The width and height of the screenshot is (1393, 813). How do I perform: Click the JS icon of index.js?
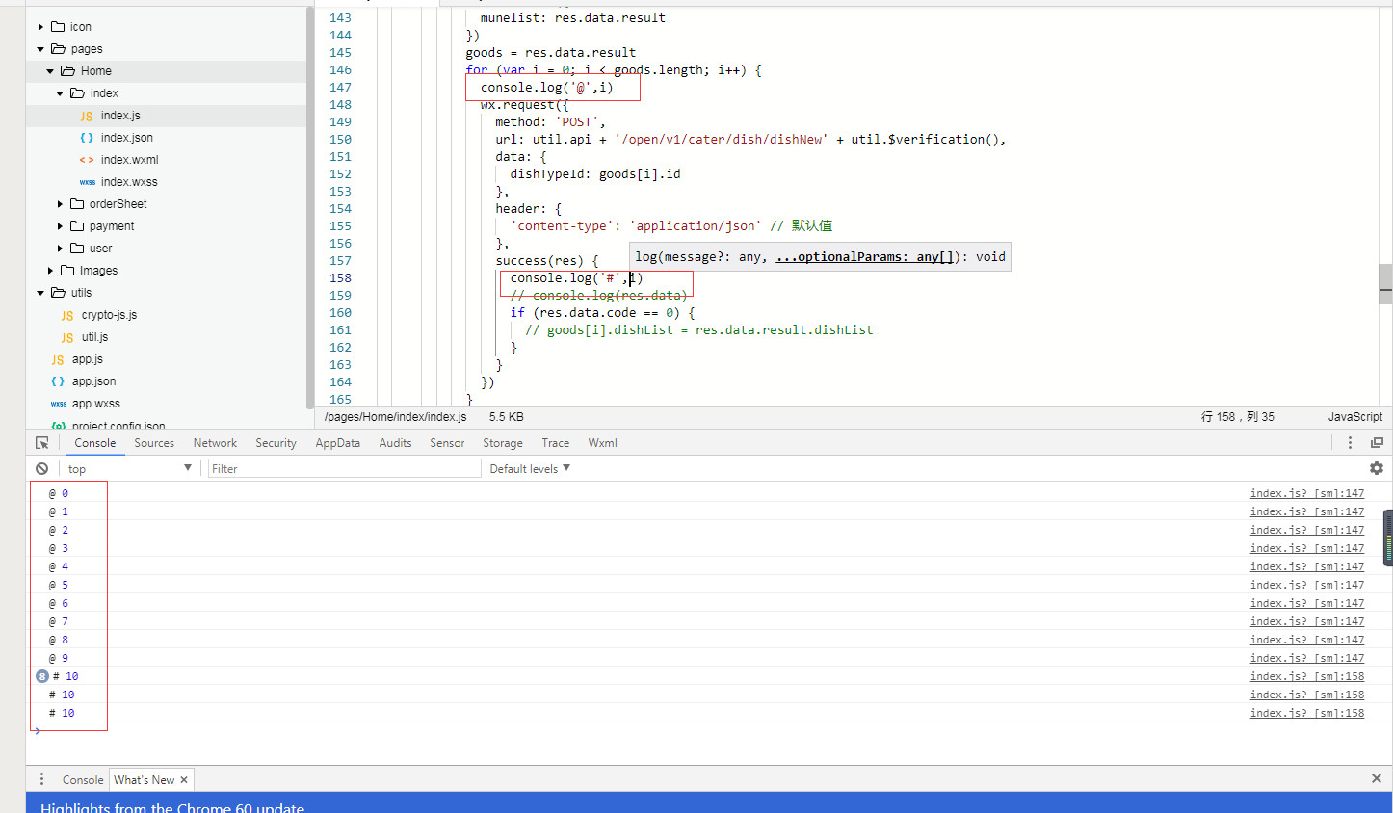point(87,116)
